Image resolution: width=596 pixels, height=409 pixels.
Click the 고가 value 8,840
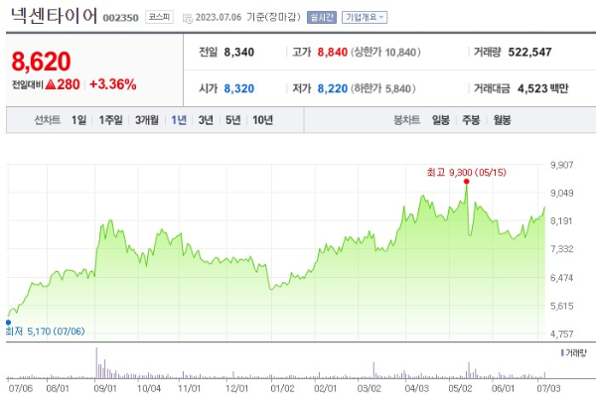(x=332, y=52)
